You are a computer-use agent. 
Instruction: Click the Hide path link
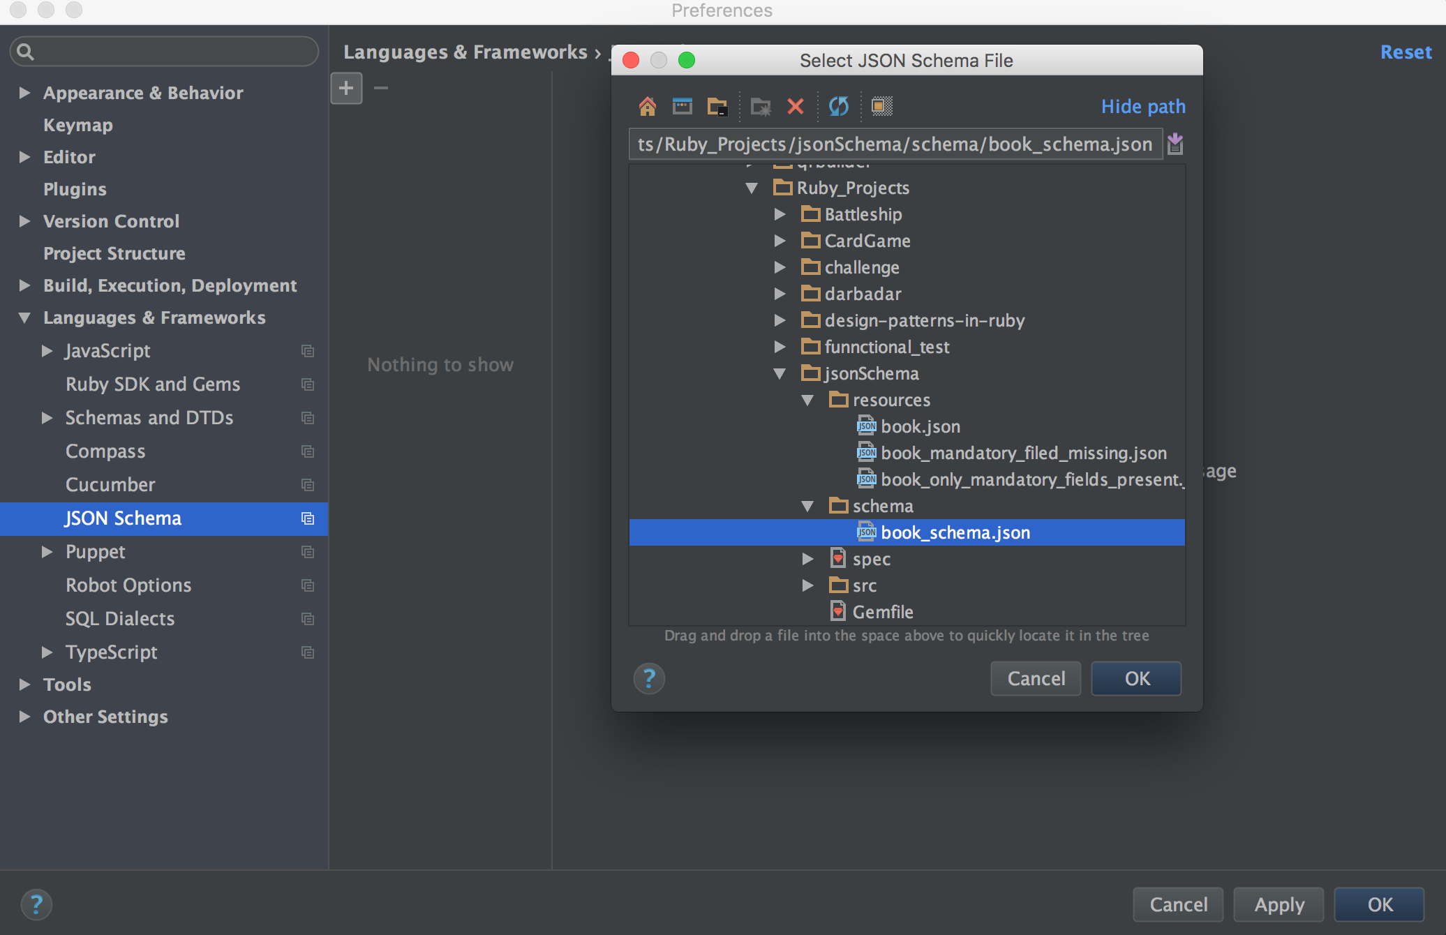(1142, 106)
